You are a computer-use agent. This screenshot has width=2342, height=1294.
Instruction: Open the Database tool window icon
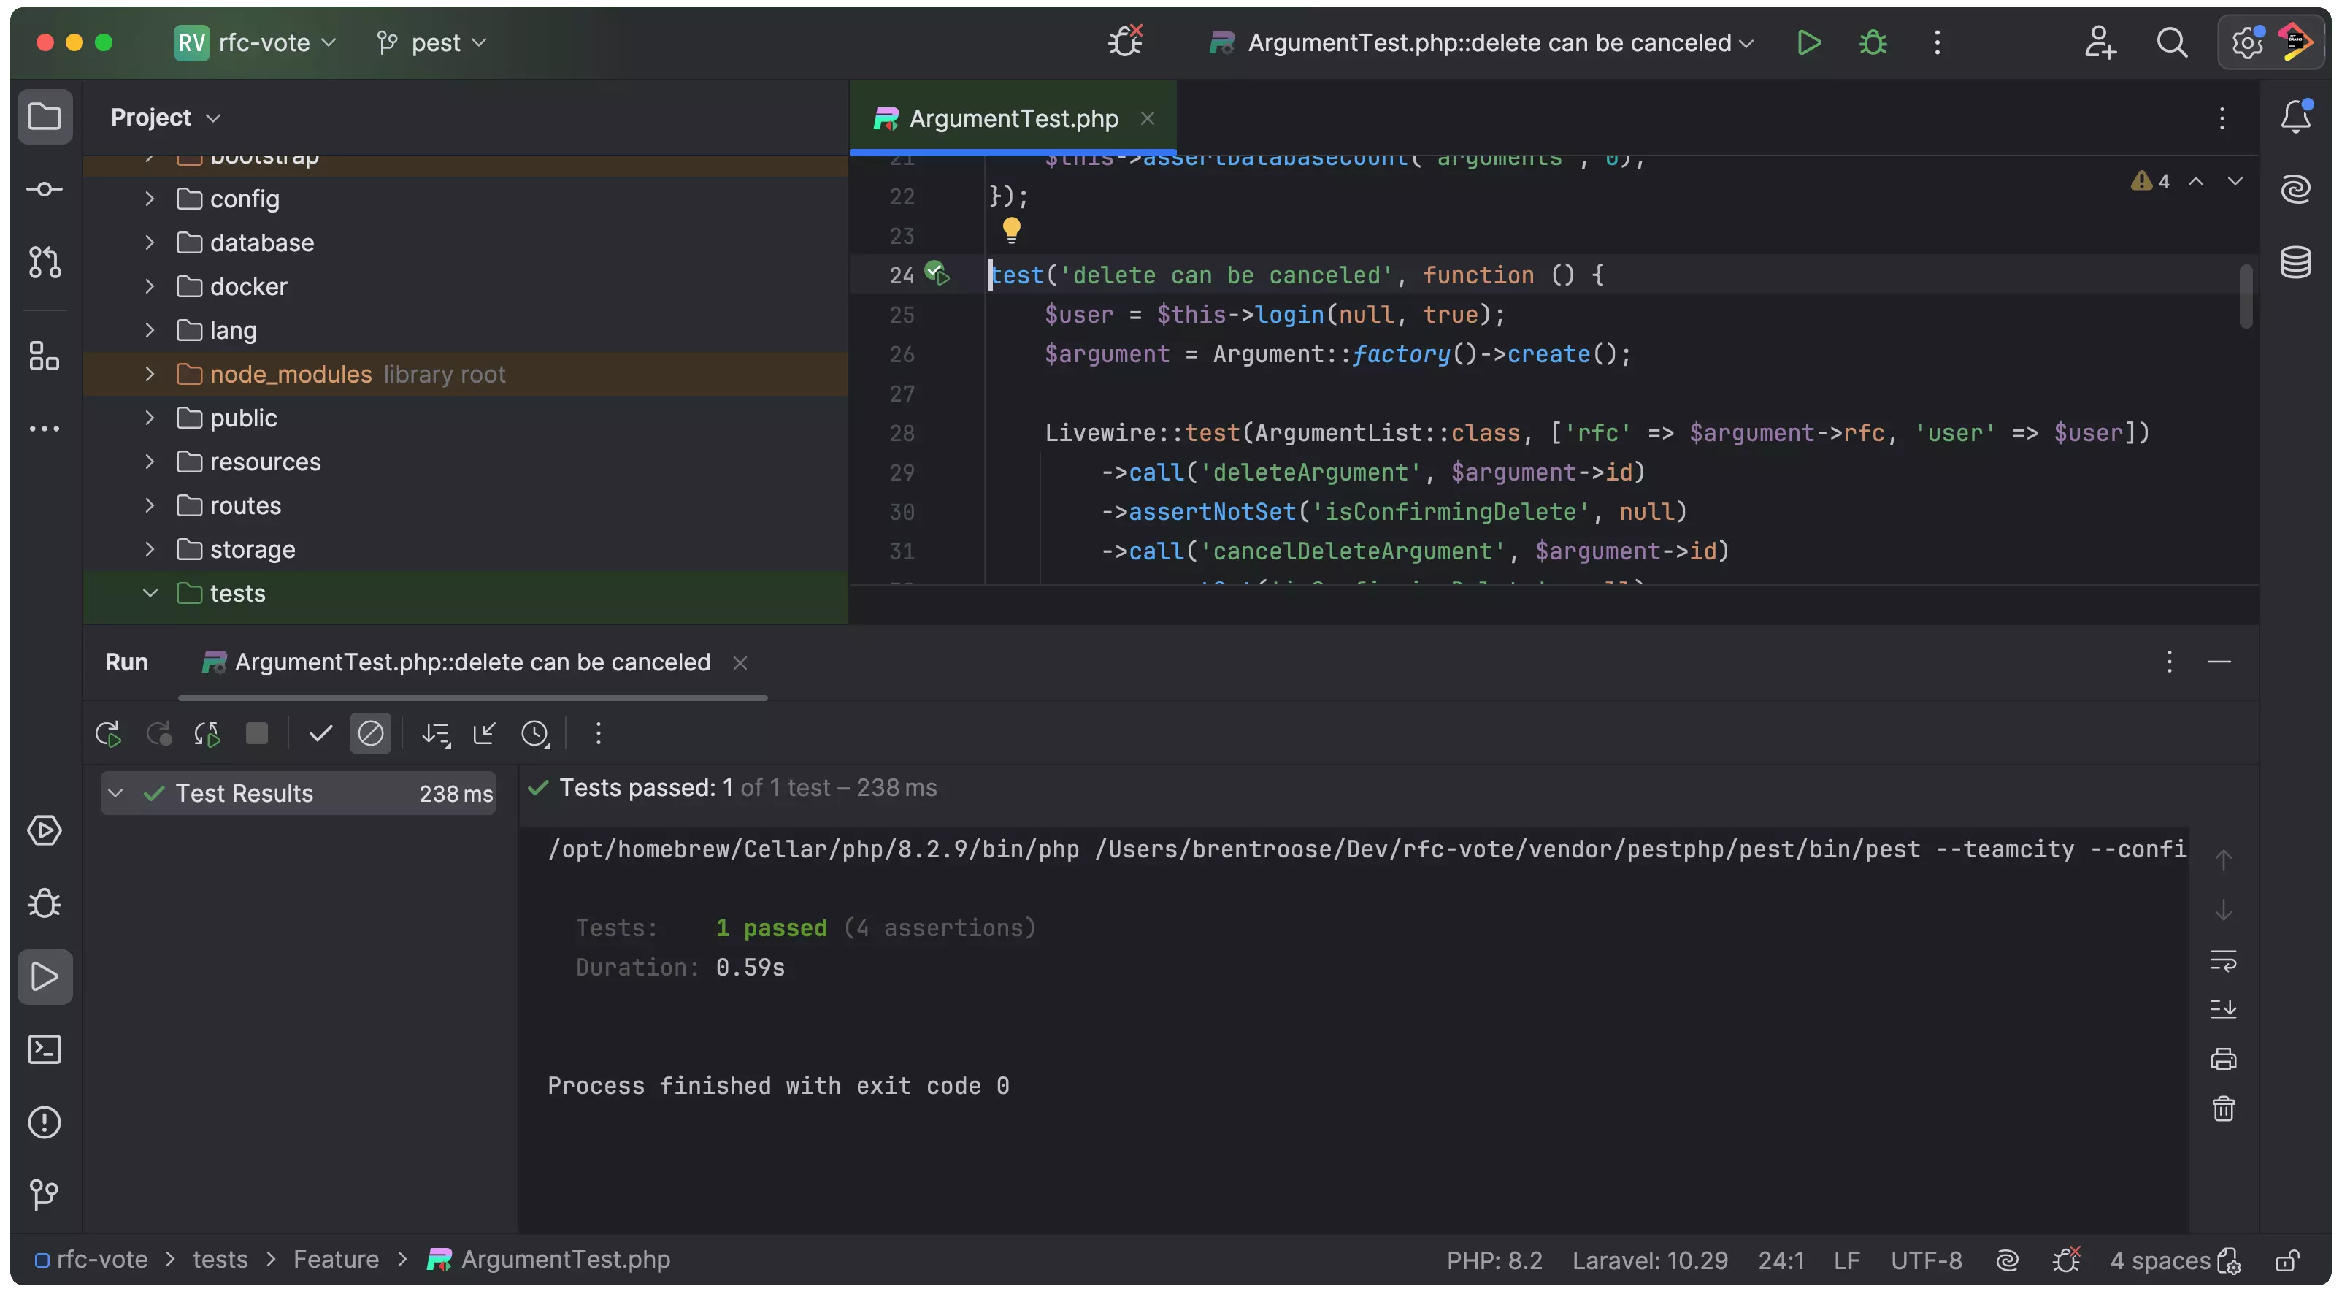tap(2295, 262)
